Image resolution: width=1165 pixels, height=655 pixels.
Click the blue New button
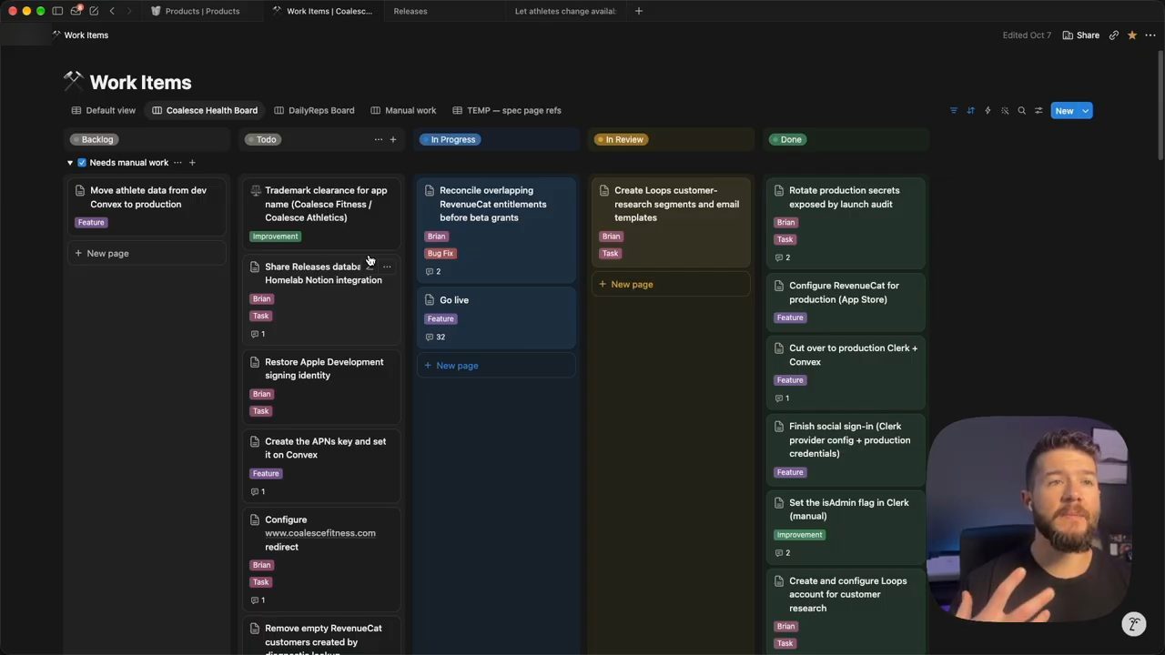point(1064,111)
